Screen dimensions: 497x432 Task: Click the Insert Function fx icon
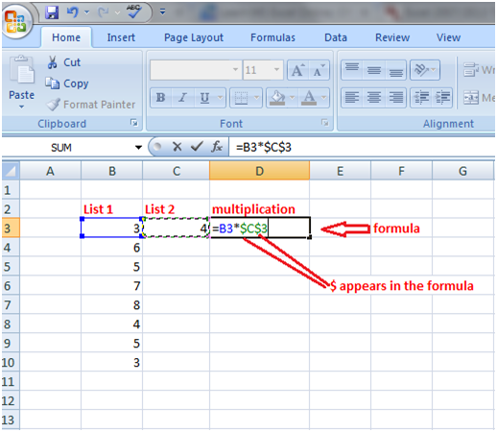click(217, 147)
